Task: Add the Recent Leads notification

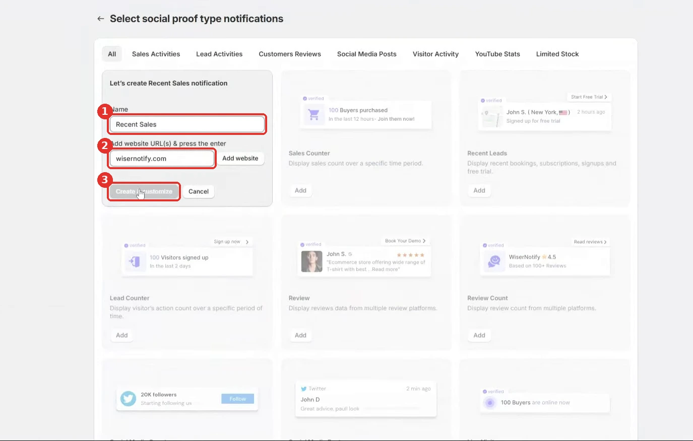Action: 479,190
